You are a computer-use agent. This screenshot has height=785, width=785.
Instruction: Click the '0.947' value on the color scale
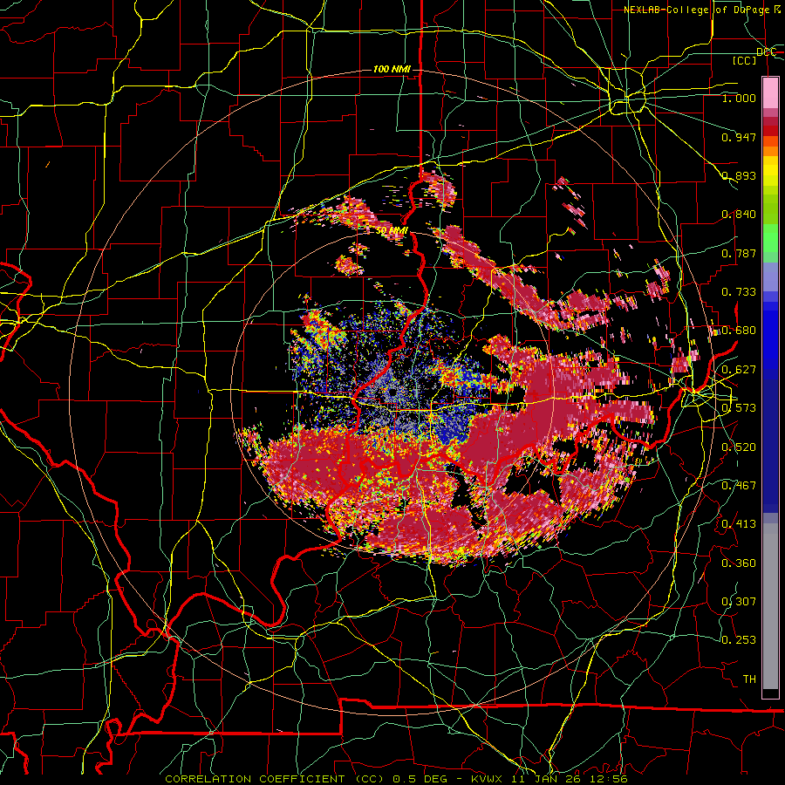(739, 137)
